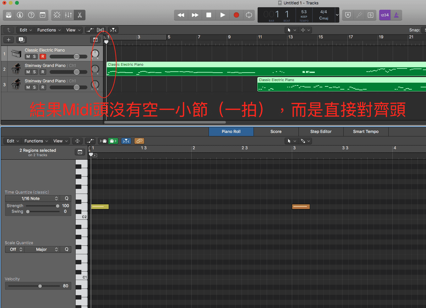Toggle record enable on track 1
The width and height of the screenshot is (426, 308).
[x=43, y=57]
